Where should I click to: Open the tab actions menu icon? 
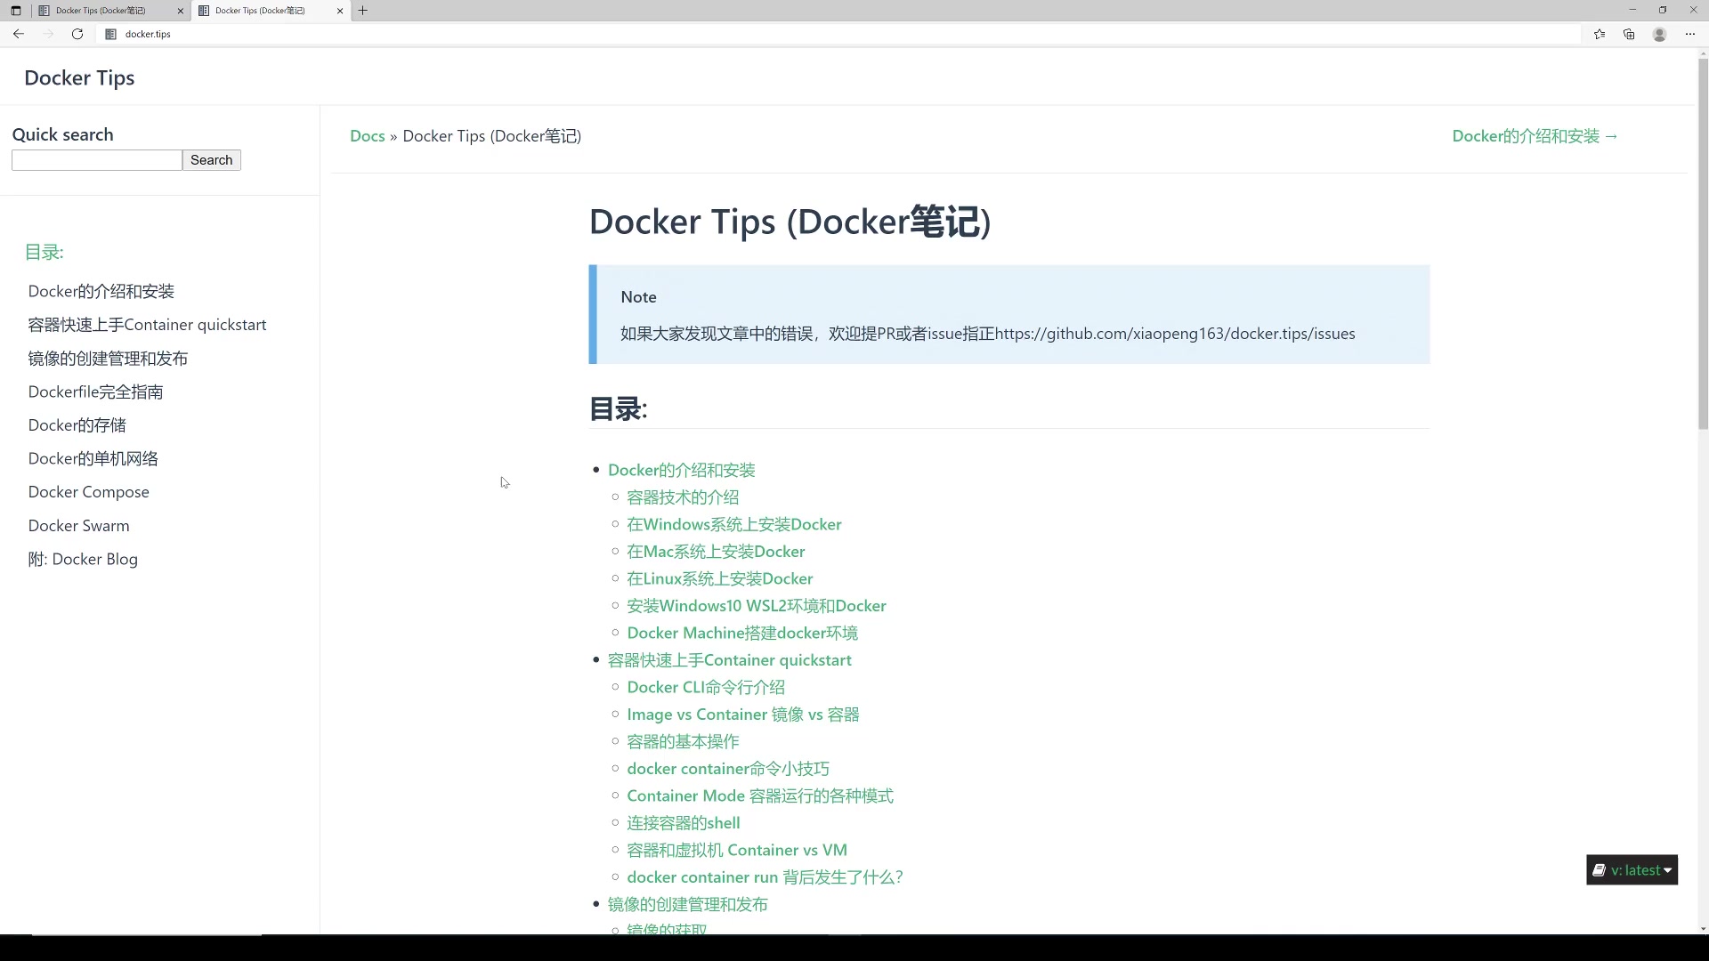(16, 11)
